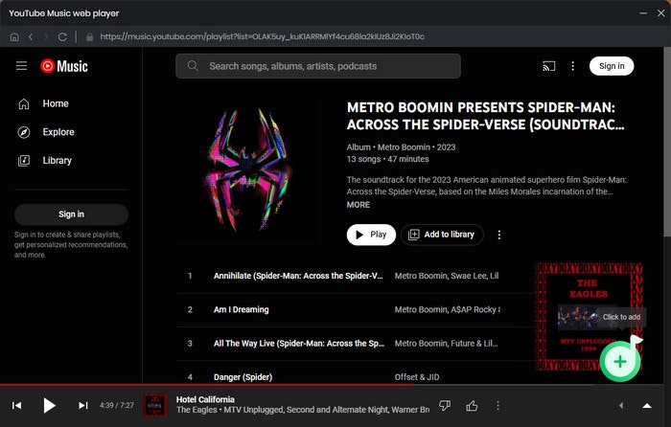Click artists Metro Boomin, A$AP Rocky
The height and width of the screenshot is (427, 671).
(448, 309)
